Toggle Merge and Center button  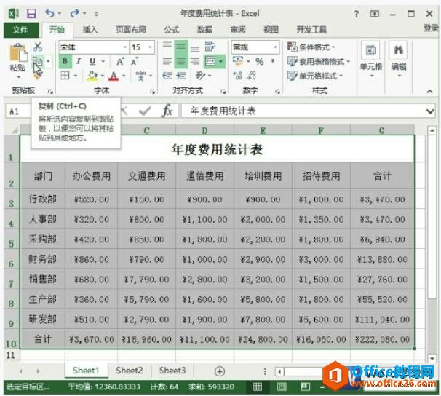210,61
